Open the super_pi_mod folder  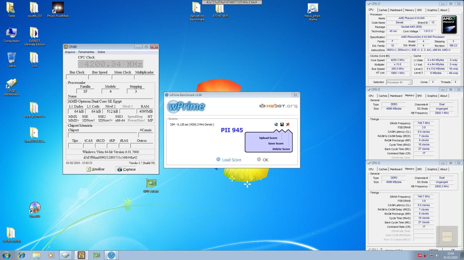35,110
